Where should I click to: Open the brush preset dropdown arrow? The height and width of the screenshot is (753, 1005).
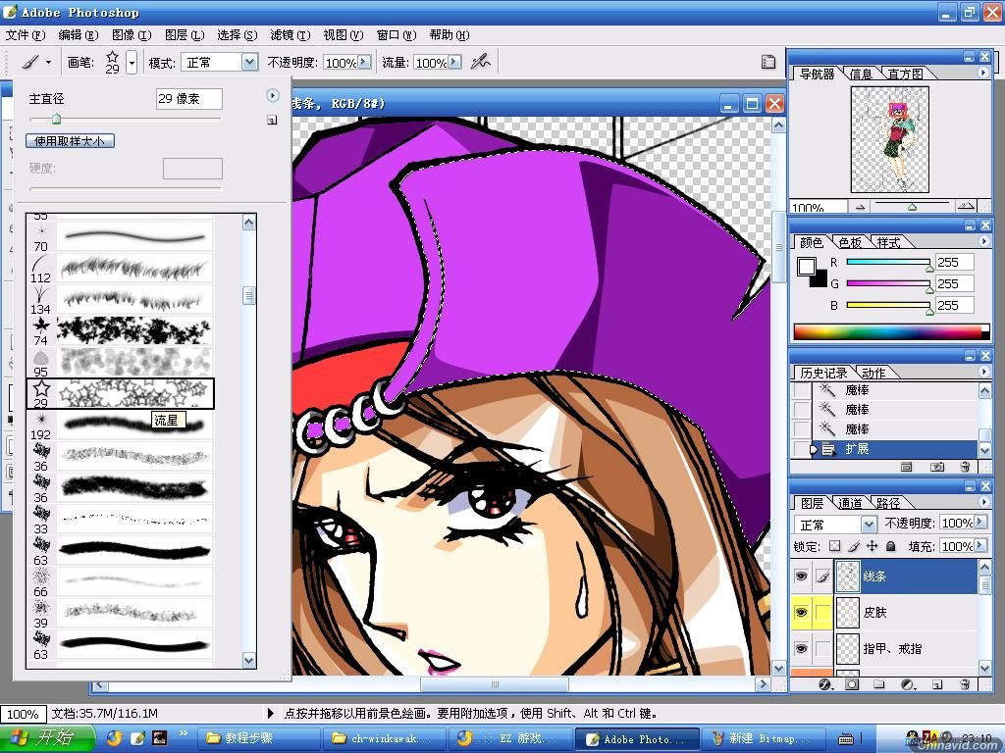[132, 63]
